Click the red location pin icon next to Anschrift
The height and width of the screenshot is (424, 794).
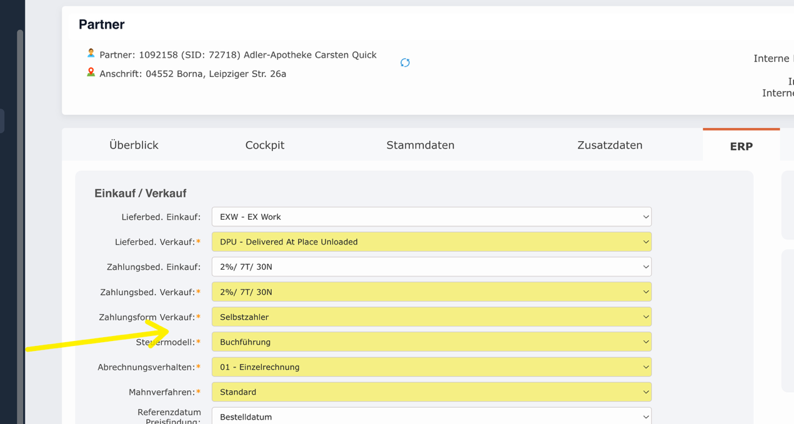91,72
